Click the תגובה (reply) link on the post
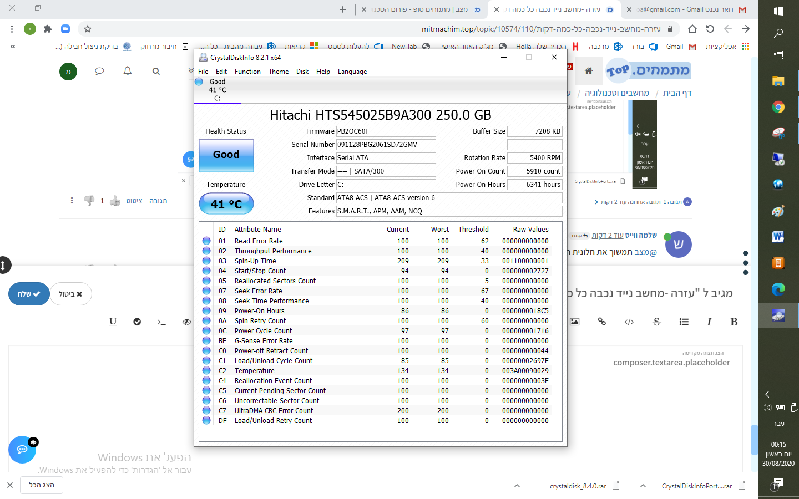Viewport: 799px width, 499px height. 158,201
